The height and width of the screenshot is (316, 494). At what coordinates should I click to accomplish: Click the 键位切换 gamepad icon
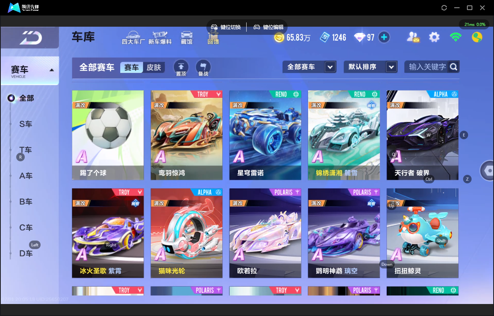pyautogui.click(x=214, y=27)
